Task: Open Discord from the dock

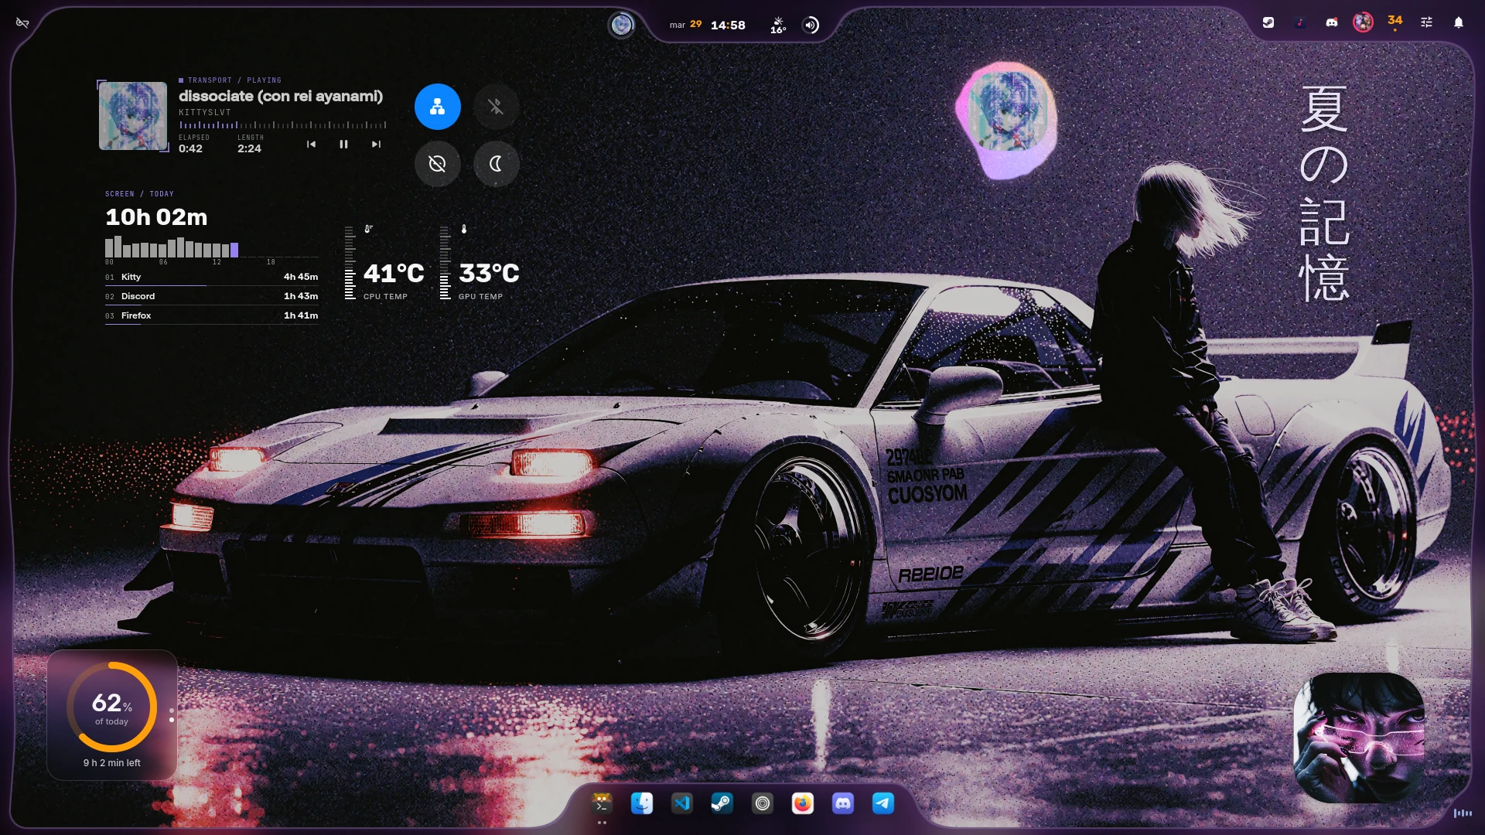Action: (x=843, y=804)
